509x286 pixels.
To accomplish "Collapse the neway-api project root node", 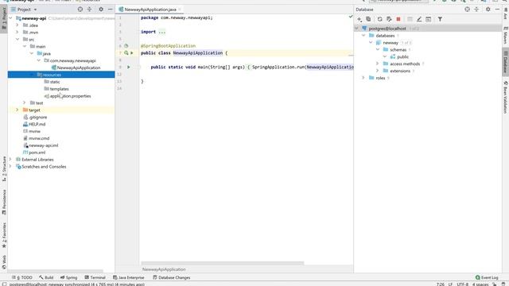I will point(10,18).
